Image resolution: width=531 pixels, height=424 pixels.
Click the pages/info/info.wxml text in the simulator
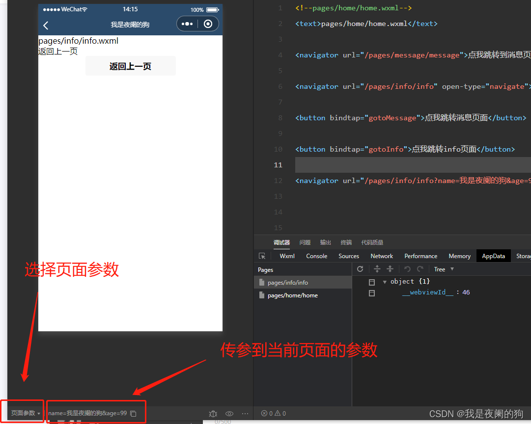78,41
